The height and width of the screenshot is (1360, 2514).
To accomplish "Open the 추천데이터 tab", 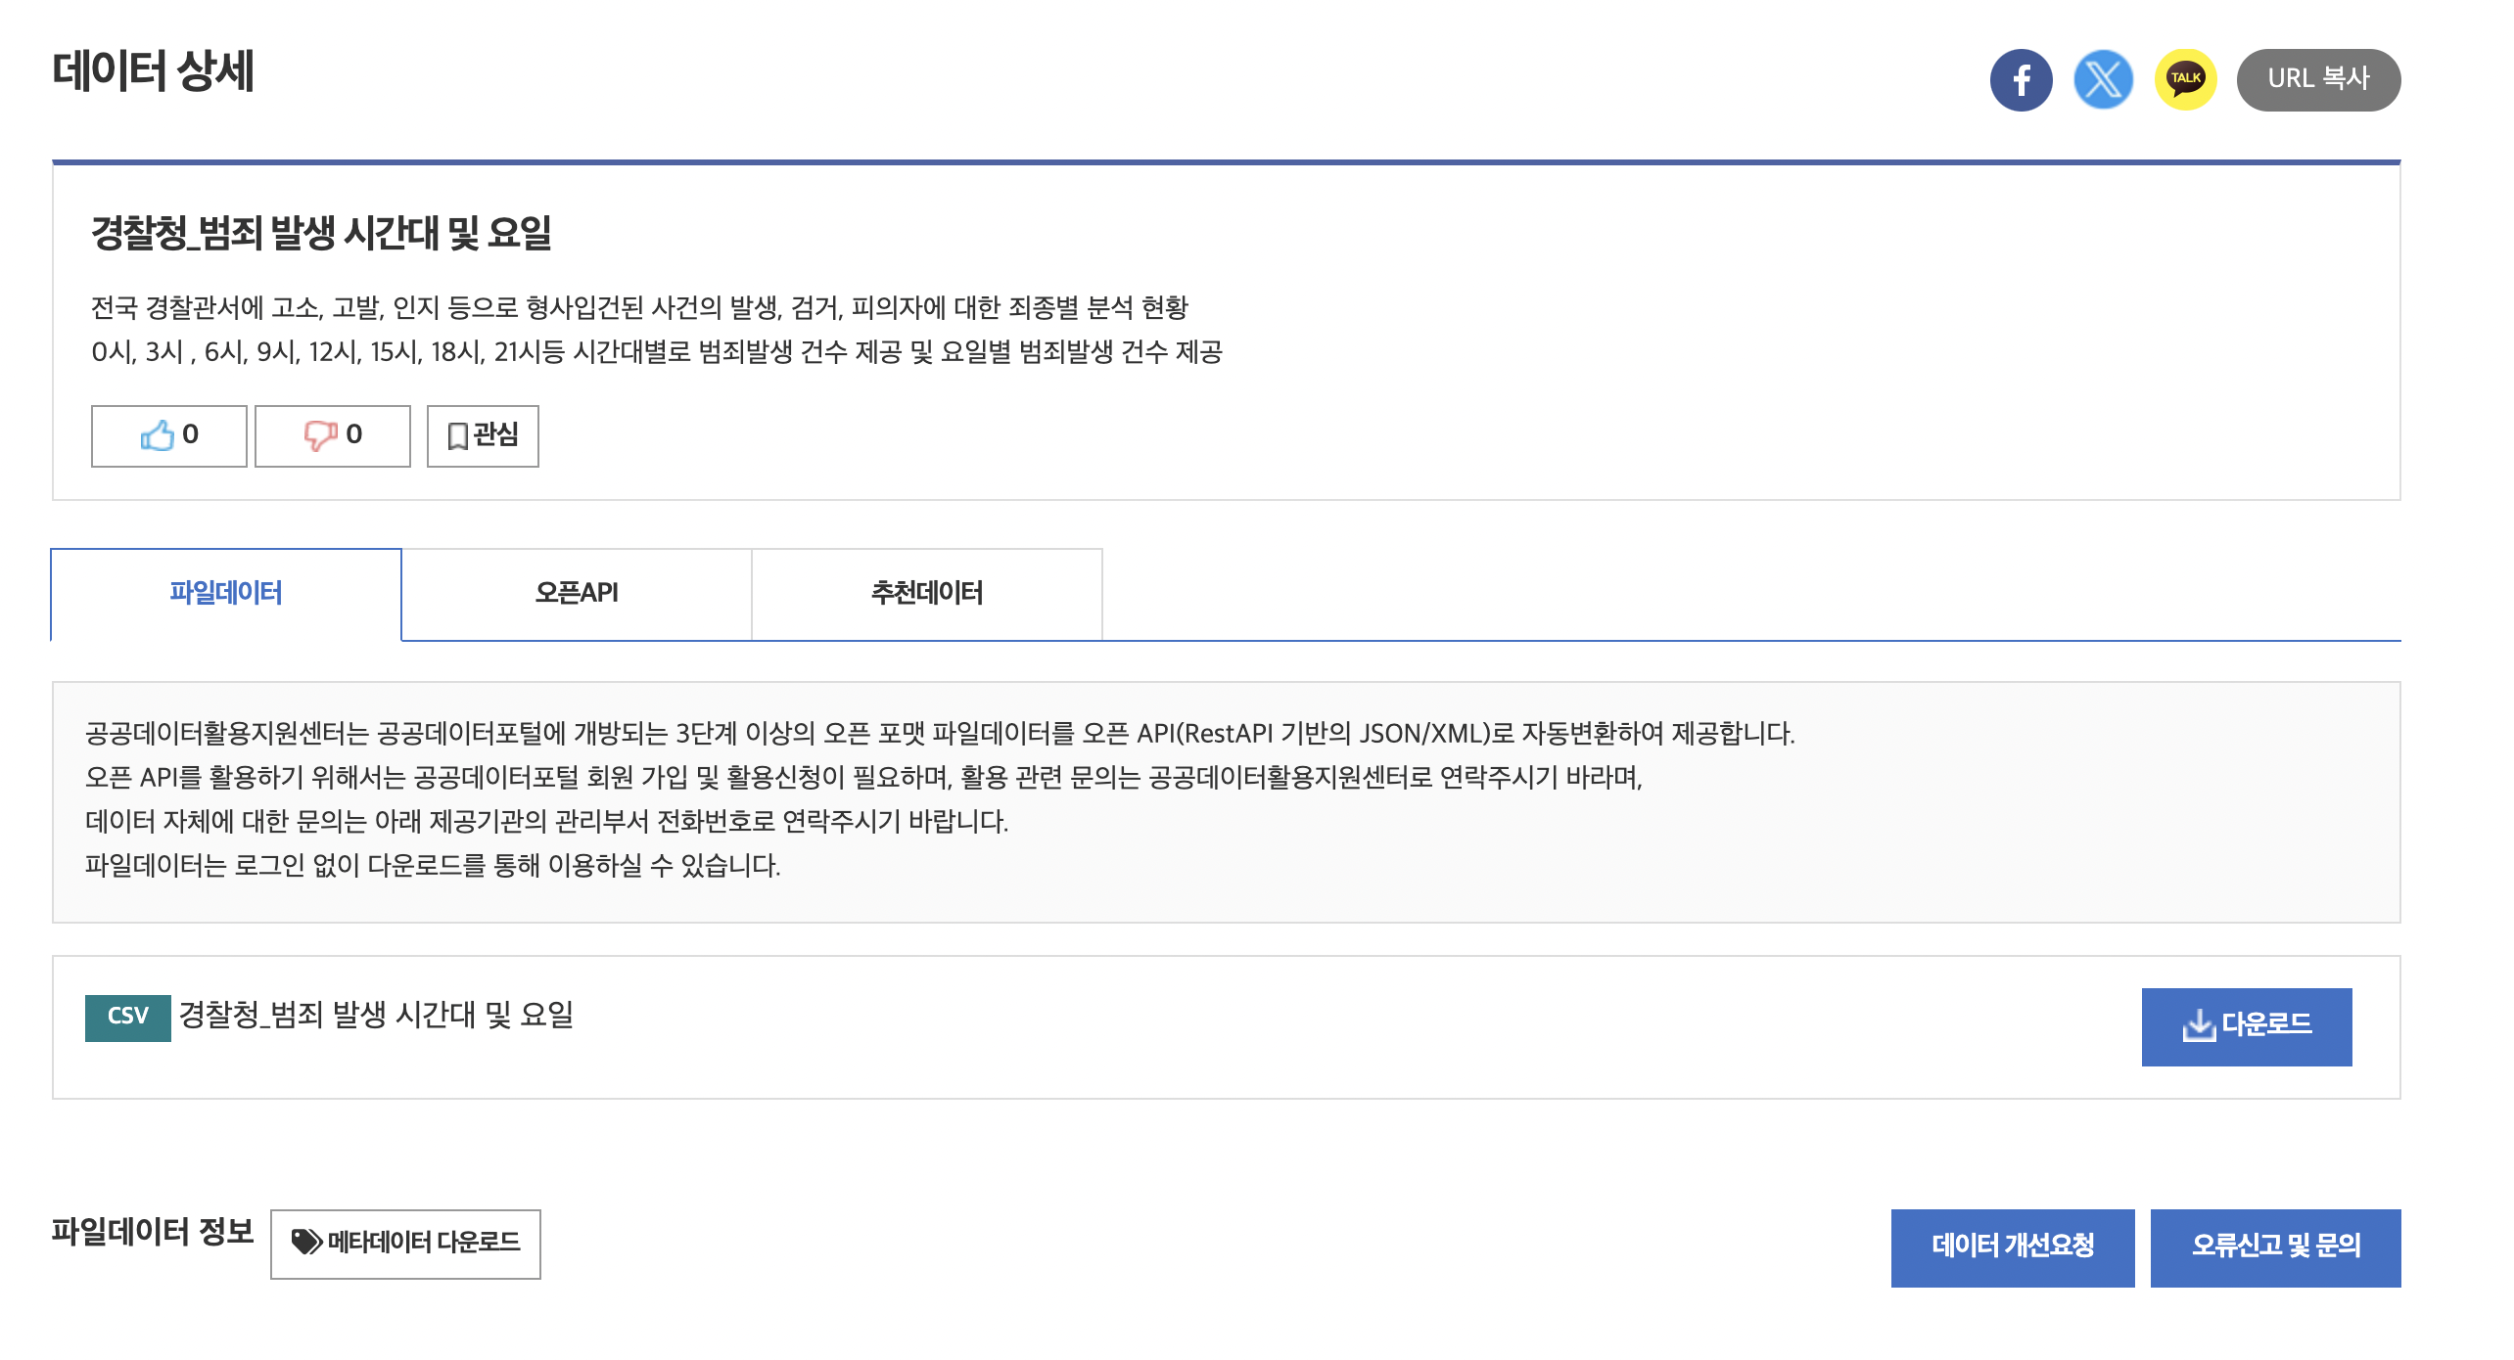I will tap(927, 594).
